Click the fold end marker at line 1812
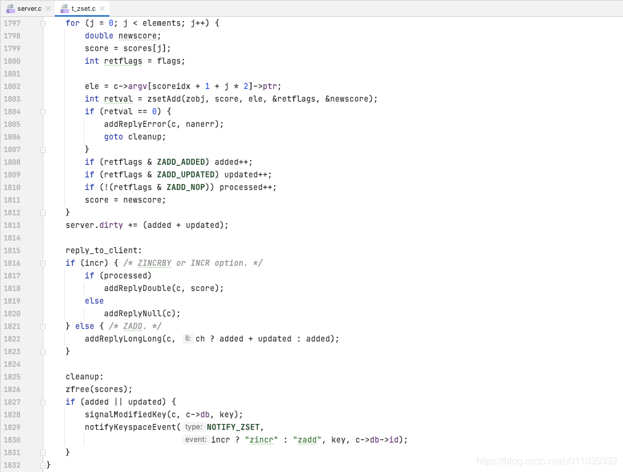623x472 pixels. [x=43, y=213]
